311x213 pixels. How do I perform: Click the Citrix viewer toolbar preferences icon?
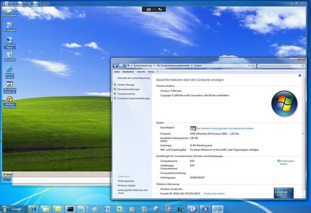click(x=160, y=9)
